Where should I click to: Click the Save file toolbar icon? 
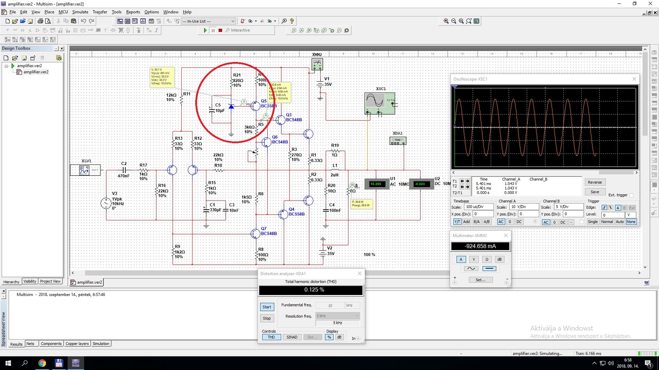point(30,21)
